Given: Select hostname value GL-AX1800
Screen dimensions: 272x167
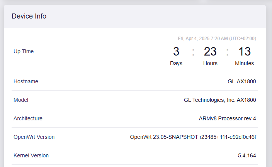Looking at the screenshot, I should point(242,81).
